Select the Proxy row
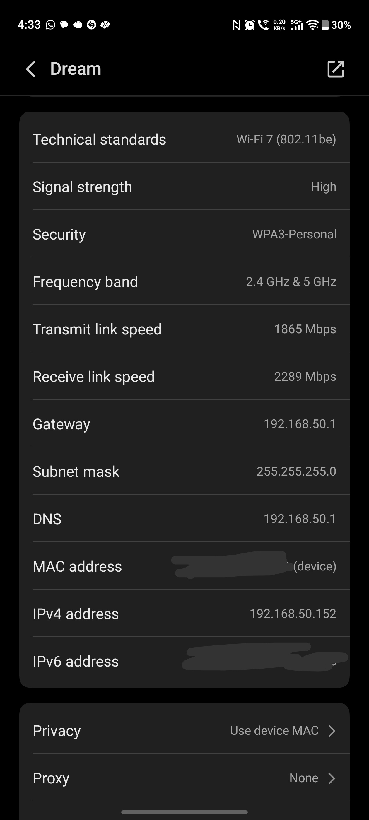 [x=127, y=778]
